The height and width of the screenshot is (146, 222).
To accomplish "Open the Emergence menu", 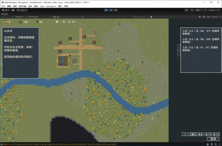I will click(x=51, y=6).
